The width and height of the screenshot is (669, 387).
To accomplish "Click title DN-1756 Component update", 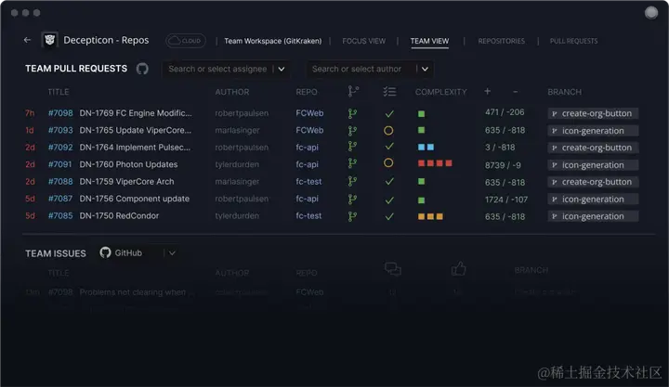I will tap(135, 199).
